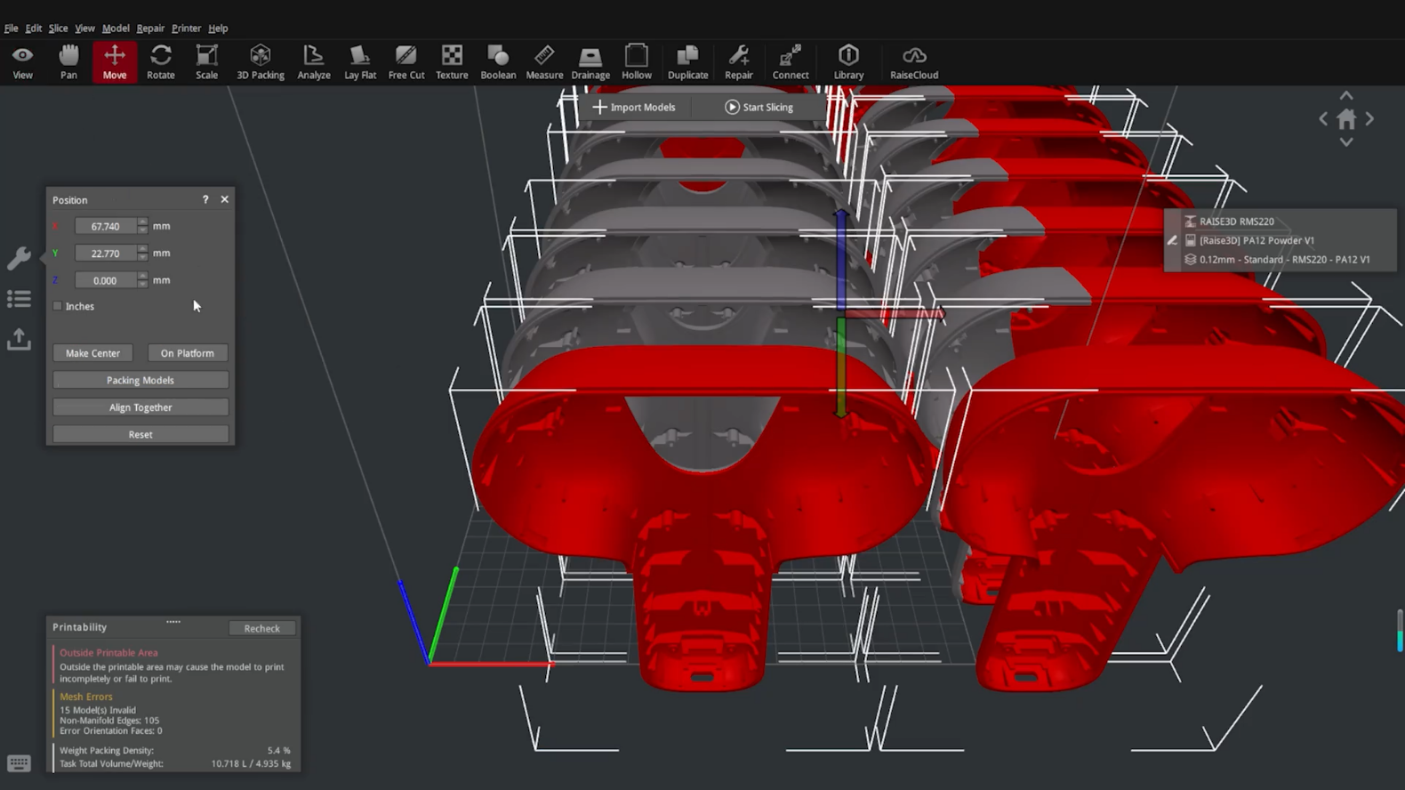Reset camera to home view

tap(1346, 118)
